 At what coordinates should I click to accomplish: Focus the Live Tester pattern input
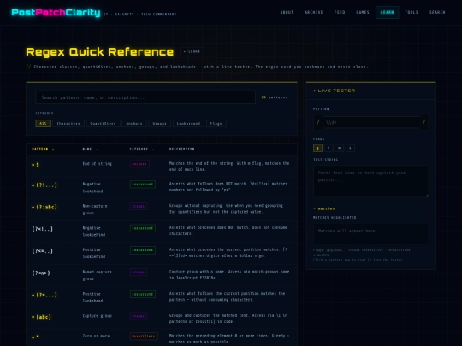coord(371,122)
